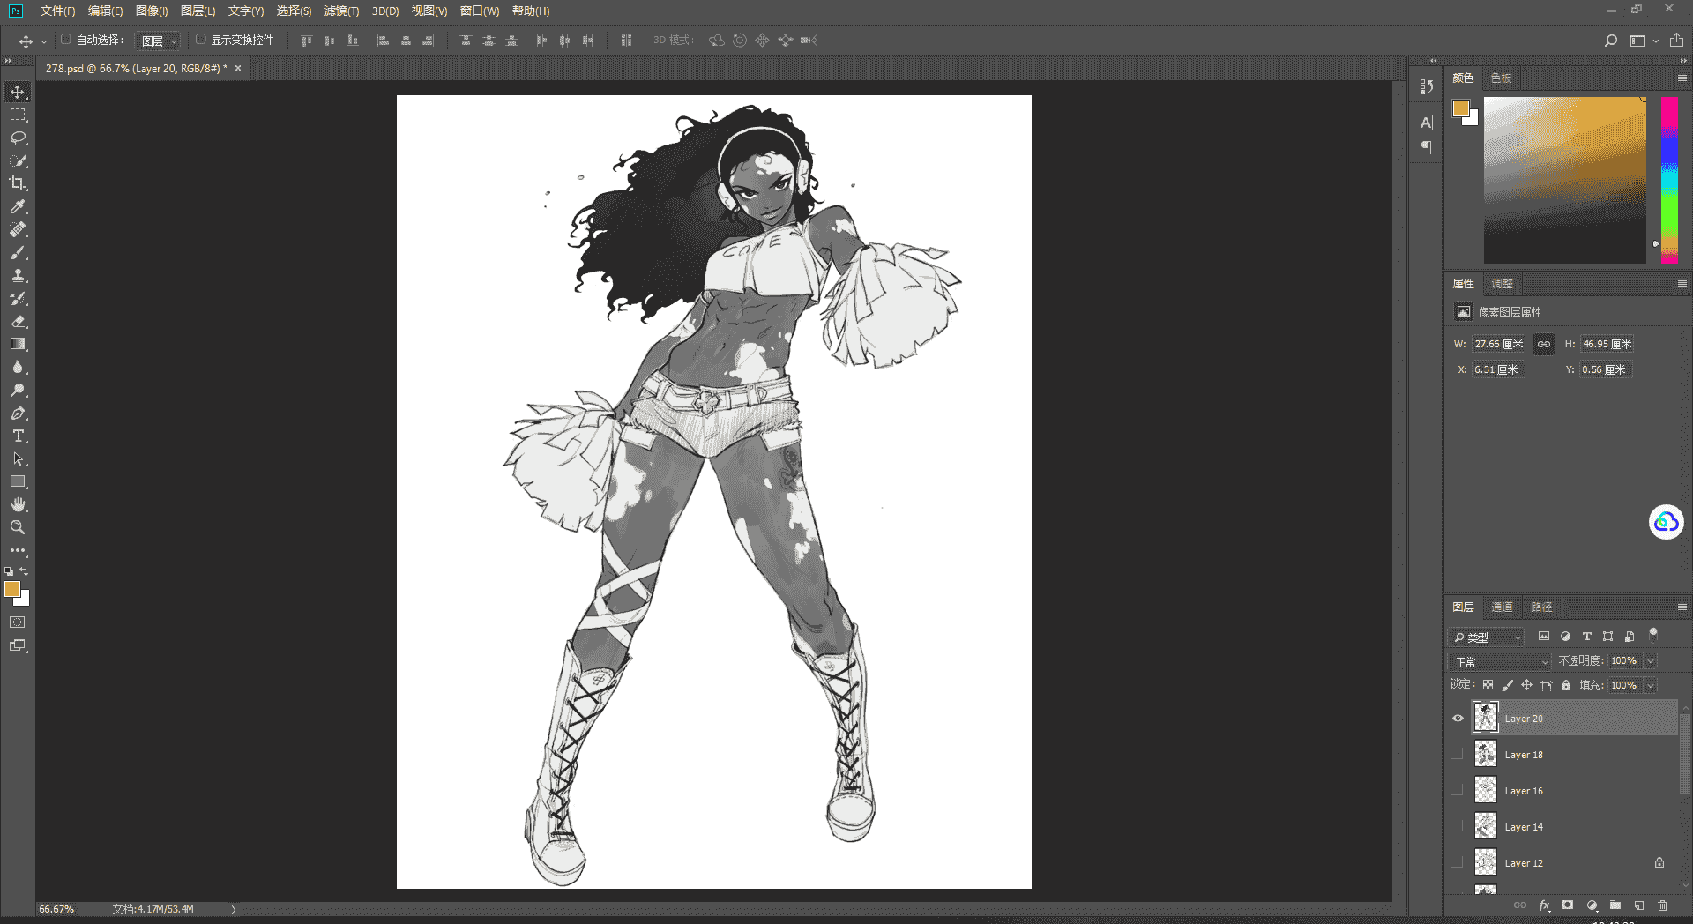Open the fill (填充) dropdown arrow
The height and width of the screenshot is (924, 1693).
[1651, 685]
